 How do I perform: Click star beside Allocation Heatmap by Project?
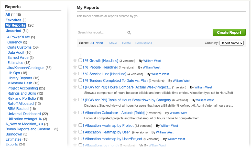(x=75, y=126)
